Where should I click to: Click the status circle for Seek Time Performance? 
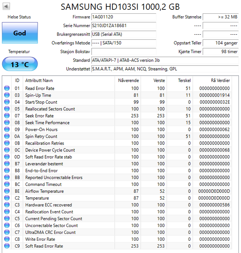pyautogui.click(x=7, y=123)
